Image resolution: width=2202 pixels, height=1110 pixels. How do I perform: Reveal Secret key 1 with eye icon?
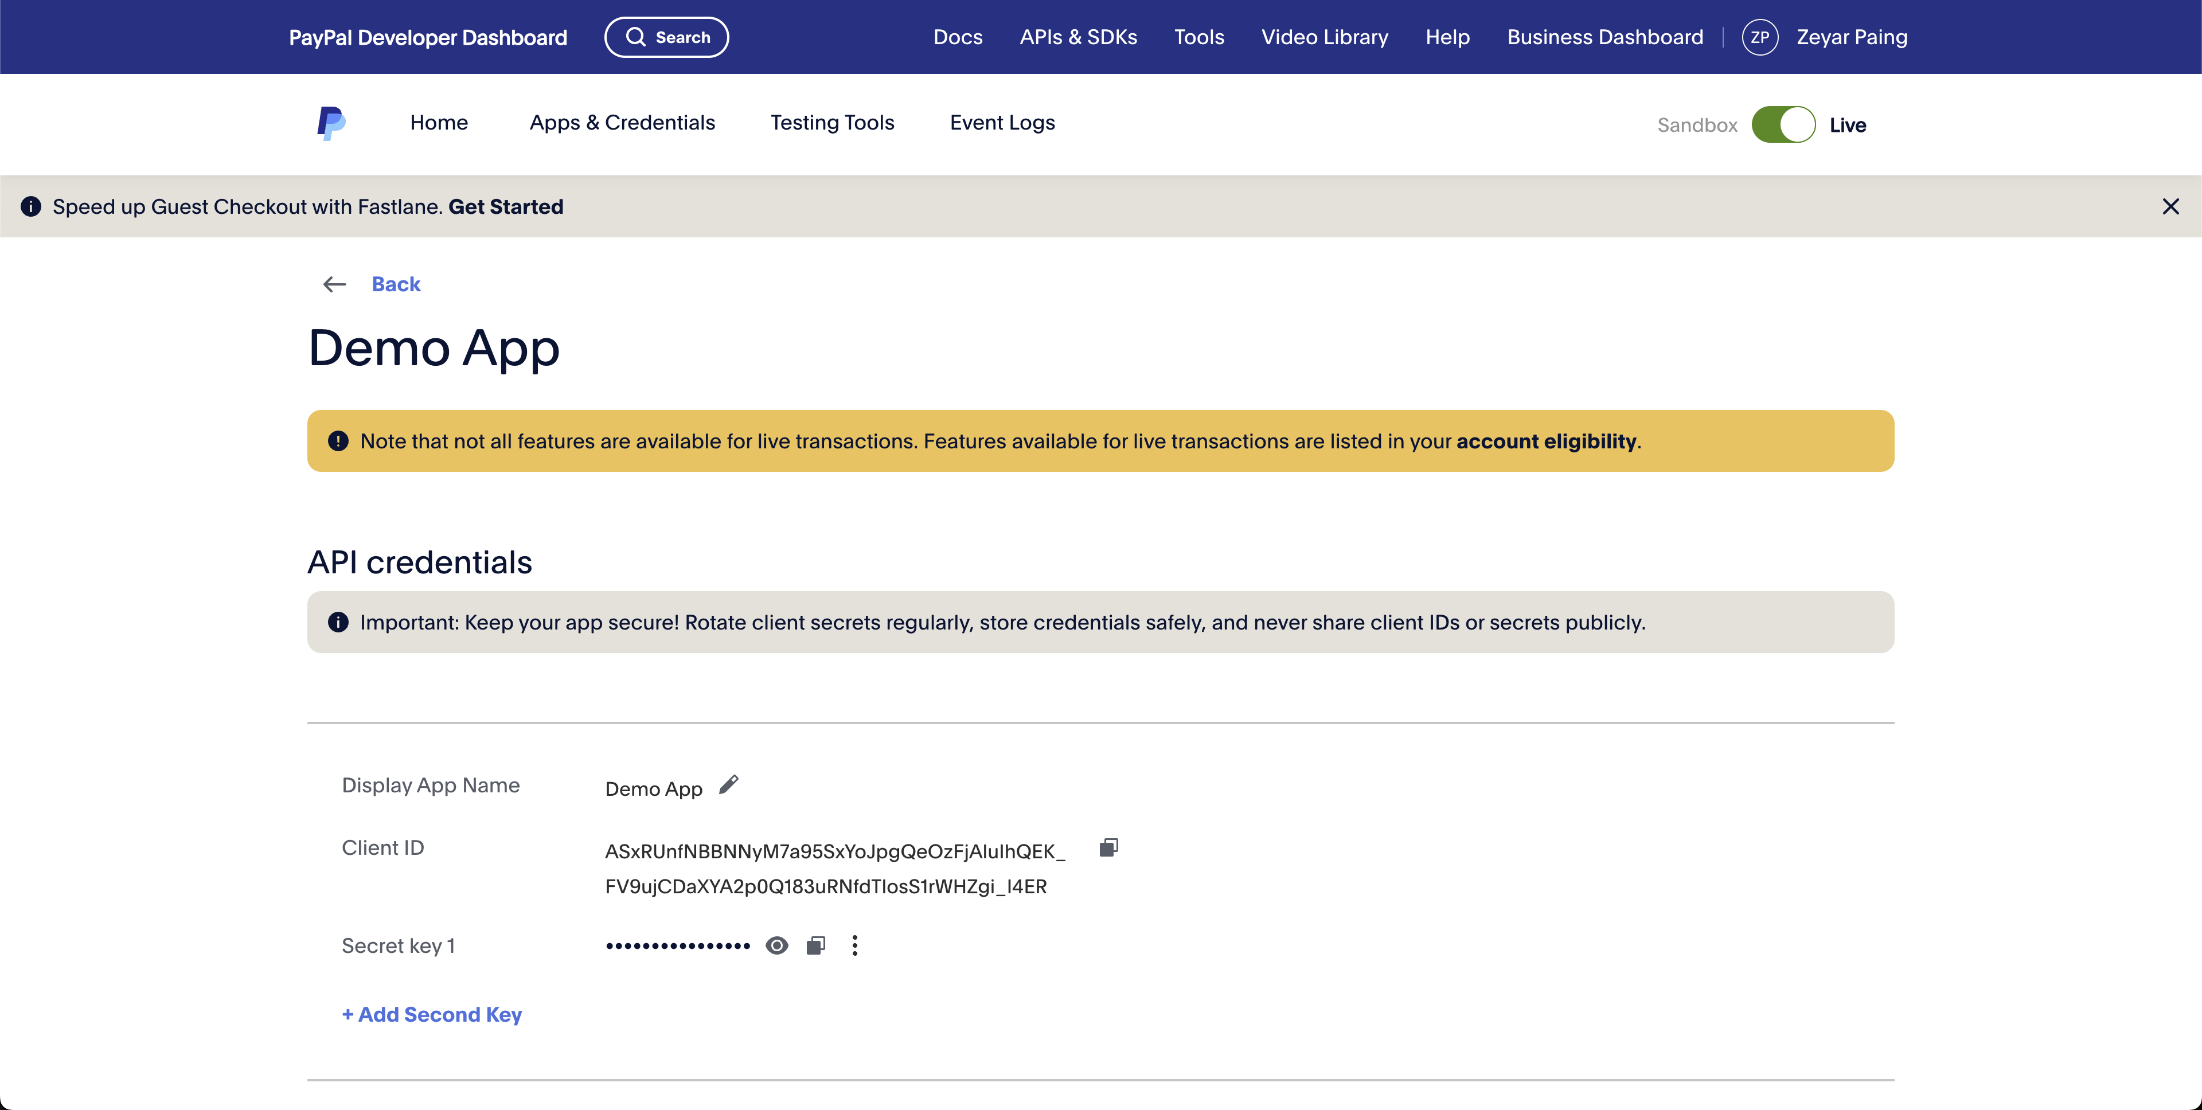(776, 945)
